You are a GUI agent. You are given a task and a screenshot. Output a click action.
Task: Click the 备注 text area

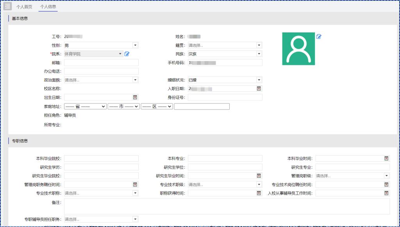[x=227, y=206]
